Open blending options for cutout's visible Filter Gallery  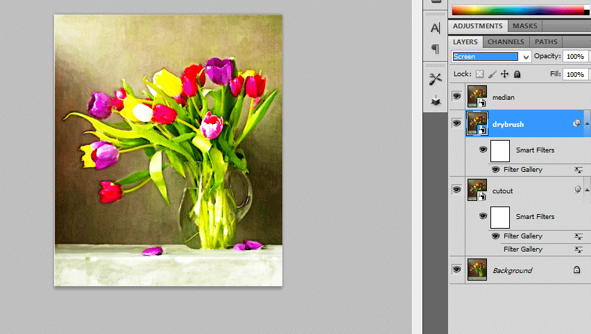[x=579, y=236]
